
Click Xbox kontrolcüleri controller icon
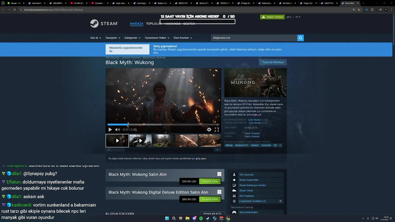pyautogui.click(x=234, y=212)
